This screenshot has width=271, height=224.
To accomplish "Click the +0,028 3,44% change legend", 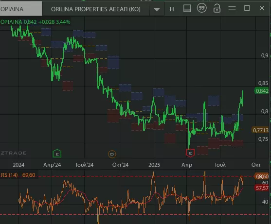I will point(54,22).
